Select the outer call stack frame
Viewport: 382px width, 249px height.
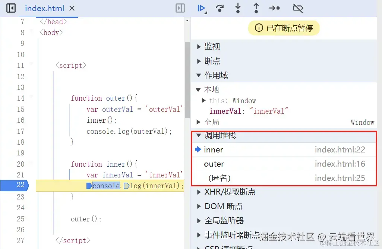(x=284, y=164)
